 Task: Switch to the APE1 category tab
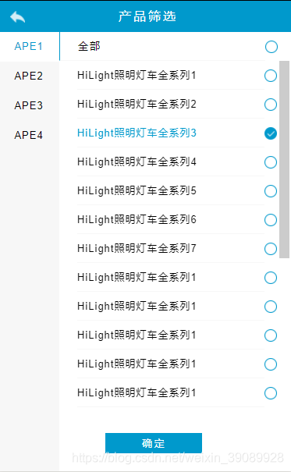[30, 46]
